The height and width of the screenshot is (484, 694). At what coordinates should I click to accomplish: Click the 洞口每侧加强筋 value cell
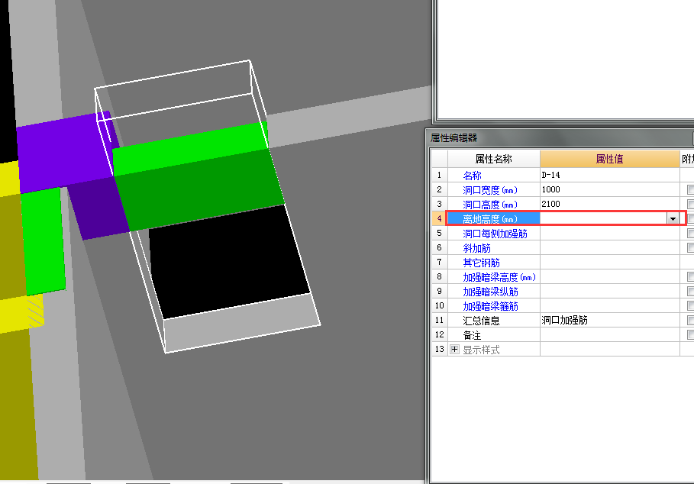tap(610, 233)
